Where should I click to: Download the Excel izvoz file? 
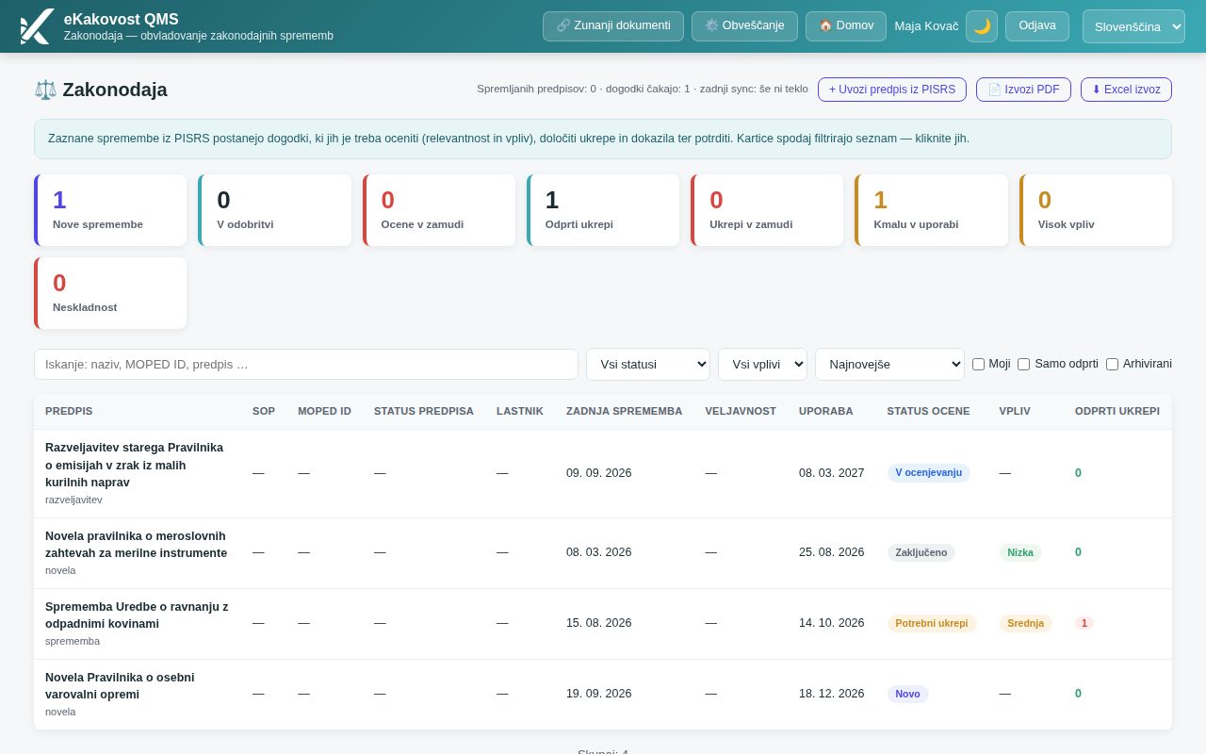click(1126, 90)
